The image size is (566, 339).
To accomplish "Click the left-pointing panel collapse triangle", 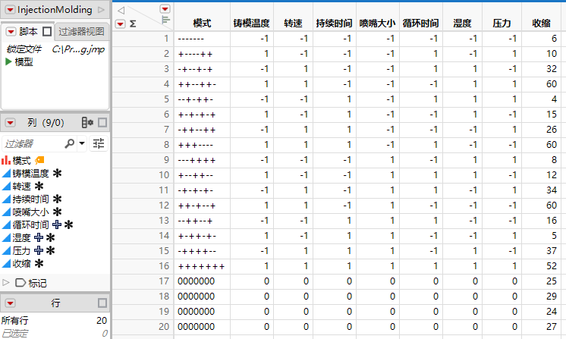I will click(x=121, y=10).
